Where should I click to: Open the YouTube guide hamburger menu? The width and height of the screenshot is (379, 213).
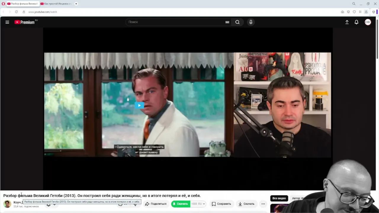click(7, 22)
